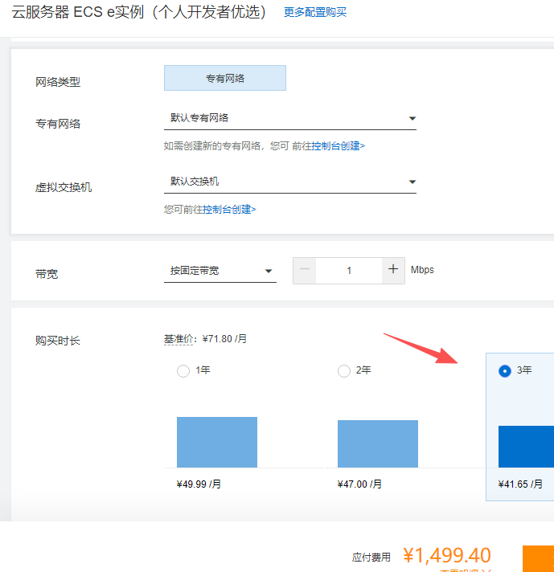
Task: Open 控制台创建 link under 虚拟交换机 dropdown
Action: click(228, 210)
